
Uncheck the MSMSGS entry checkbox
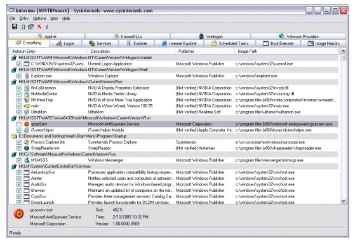click(19, 160)
